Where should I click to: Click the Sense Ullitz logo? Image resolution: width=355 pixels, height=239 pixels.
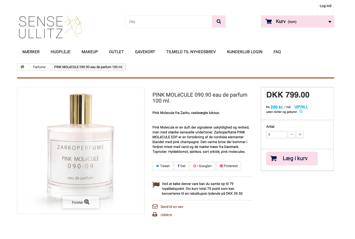(50, 27)
